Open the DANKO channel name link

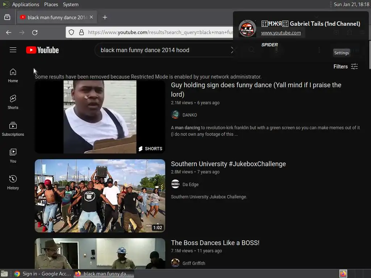pyautogui.click(x=189, y=115)
